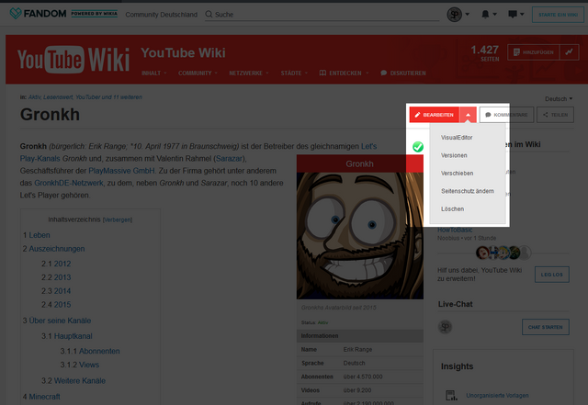Click the Insights templates icon
This screenshot has width=588, height=405.
[451, 395]
